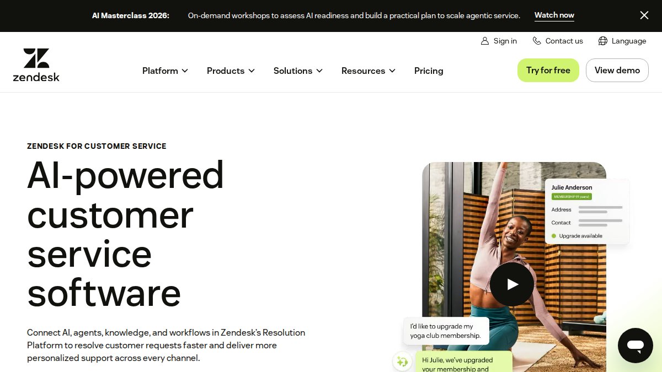Expand the Products chevron arrow
This screenshot has width=662, height=372.
coord(252,71)
